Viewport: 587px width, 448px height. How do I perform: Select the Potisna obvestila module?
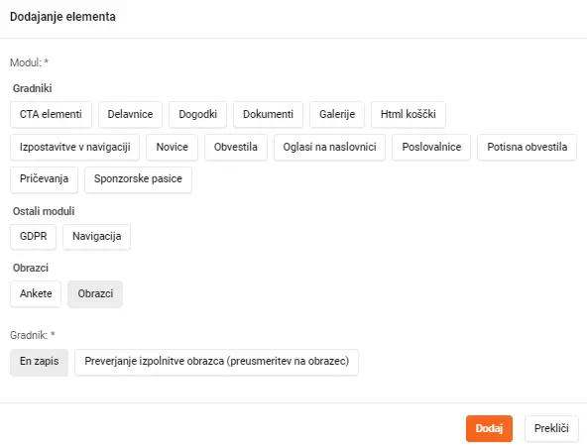[528, 147]
